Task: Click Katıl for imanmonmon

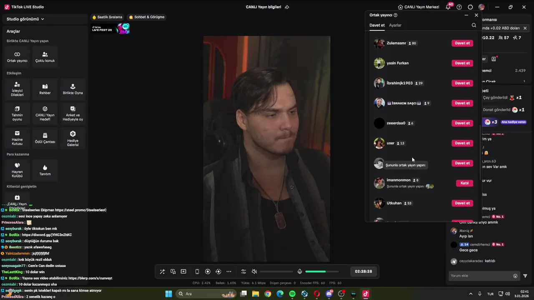Action: pyautogui.click(x=464, y=183)
